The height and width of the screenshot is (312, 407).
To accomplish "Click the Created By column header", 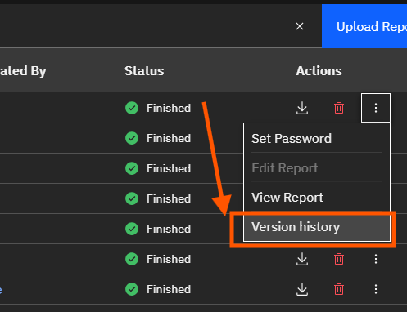I will [23, 71].
